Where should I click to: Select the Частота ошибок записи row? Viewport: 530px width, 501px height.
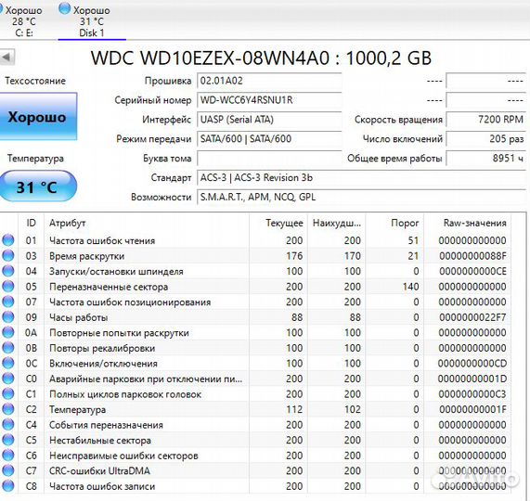[255, 486]
